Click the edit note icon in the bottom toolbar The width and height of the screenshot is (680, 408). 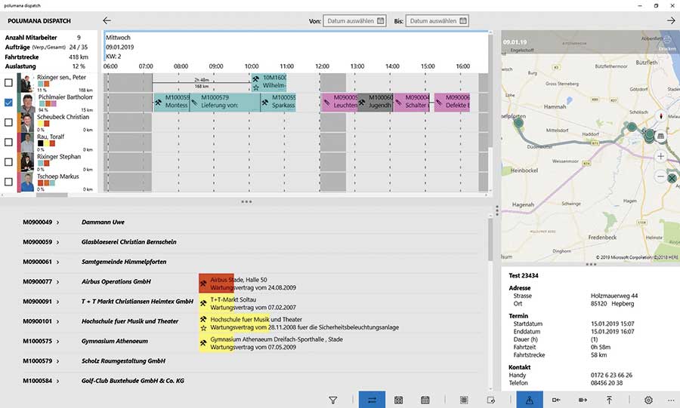click(491, 400)
